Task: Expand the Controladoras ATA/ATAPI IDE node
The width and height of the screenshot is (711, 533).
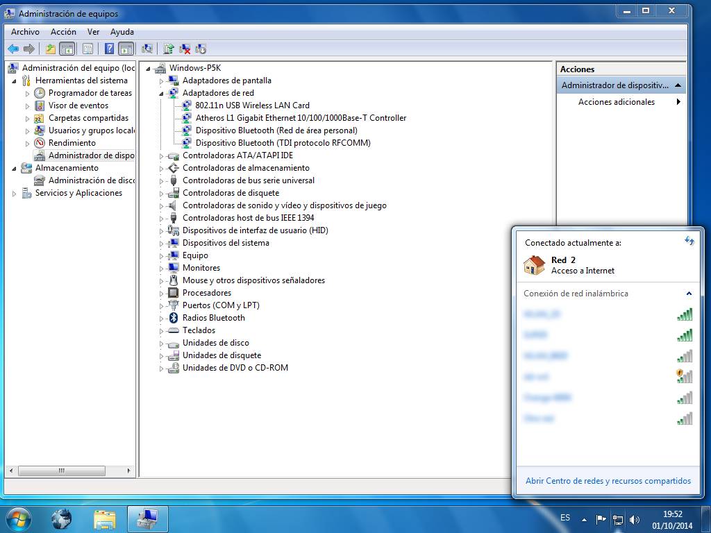Action: [161, 155]
